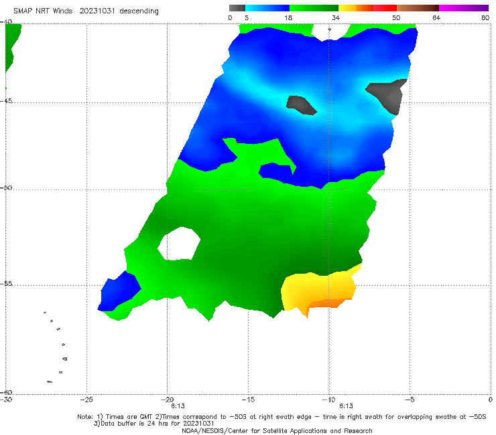Click the magenta-purple segment of the color bar

(x=463, y=8)
